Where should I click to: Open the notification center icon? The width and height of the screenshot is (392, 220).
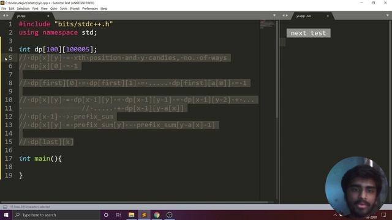pyautogui.click(x=384, y=215)
